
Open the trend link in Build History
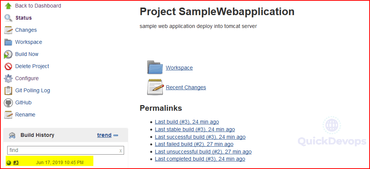point(104,135)
